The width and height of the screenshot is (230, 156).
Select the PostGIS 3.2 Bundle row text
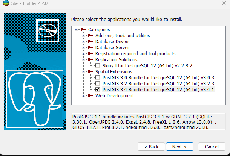[x=158, y=83]
